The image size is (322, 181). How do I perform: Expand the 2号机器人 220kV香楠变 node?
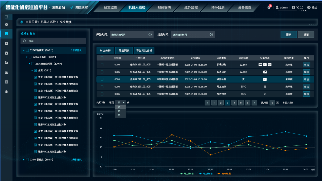point(24,160)
